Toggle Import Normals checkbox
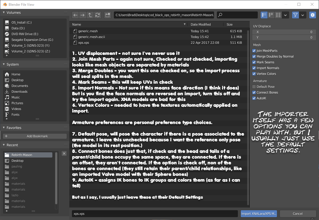The width and height of the screenshot is (319, 220). coord(254,68)
